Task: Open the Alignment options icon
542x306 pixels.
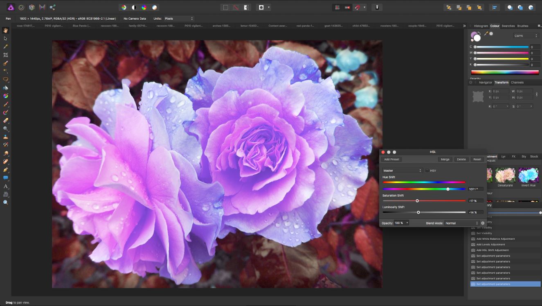Action: 495,7
